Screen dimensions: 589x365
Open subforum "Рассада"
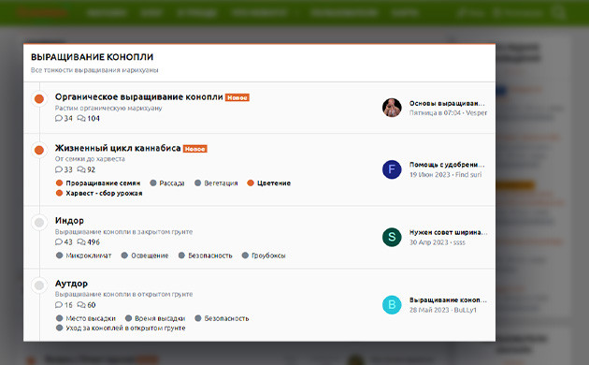coord(172,183)
